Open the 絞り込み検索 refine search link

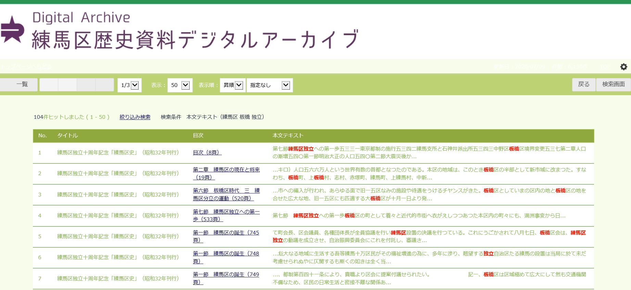tap(135, 117)
